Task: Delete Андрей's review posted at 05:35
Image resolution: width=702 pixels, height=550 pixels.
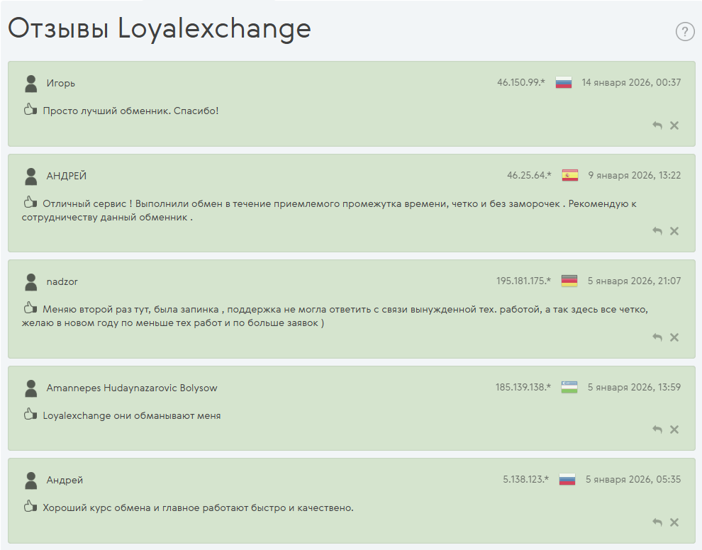Action: tap(674, 522)
